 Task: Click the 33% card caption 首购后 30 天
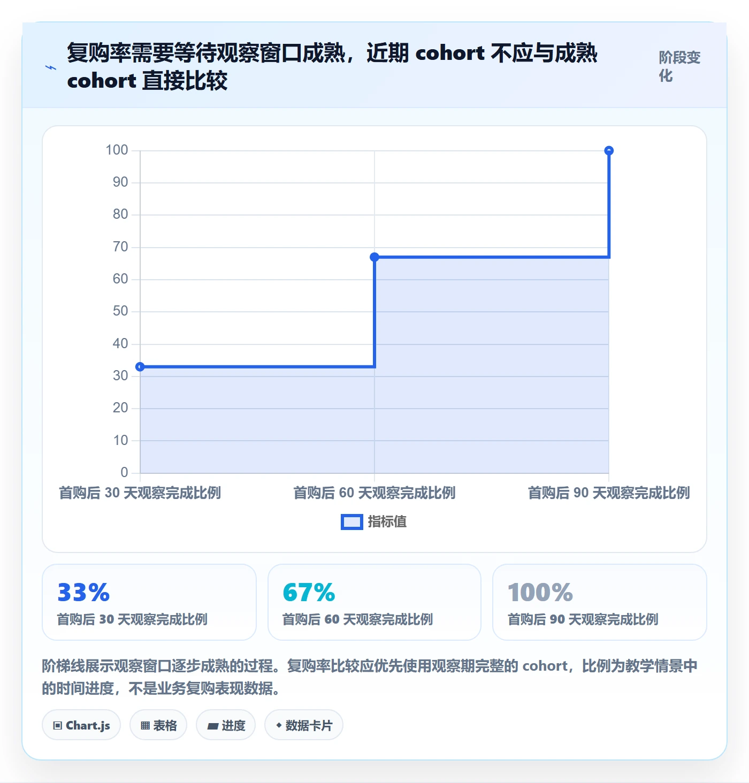pos(132,619)
